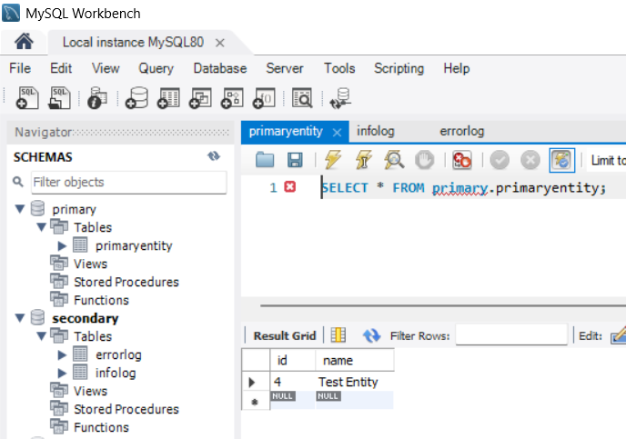This screenshot has height=439, width=626.
Task: Rollback the transaction X icon
Action: tap(530, 160)
